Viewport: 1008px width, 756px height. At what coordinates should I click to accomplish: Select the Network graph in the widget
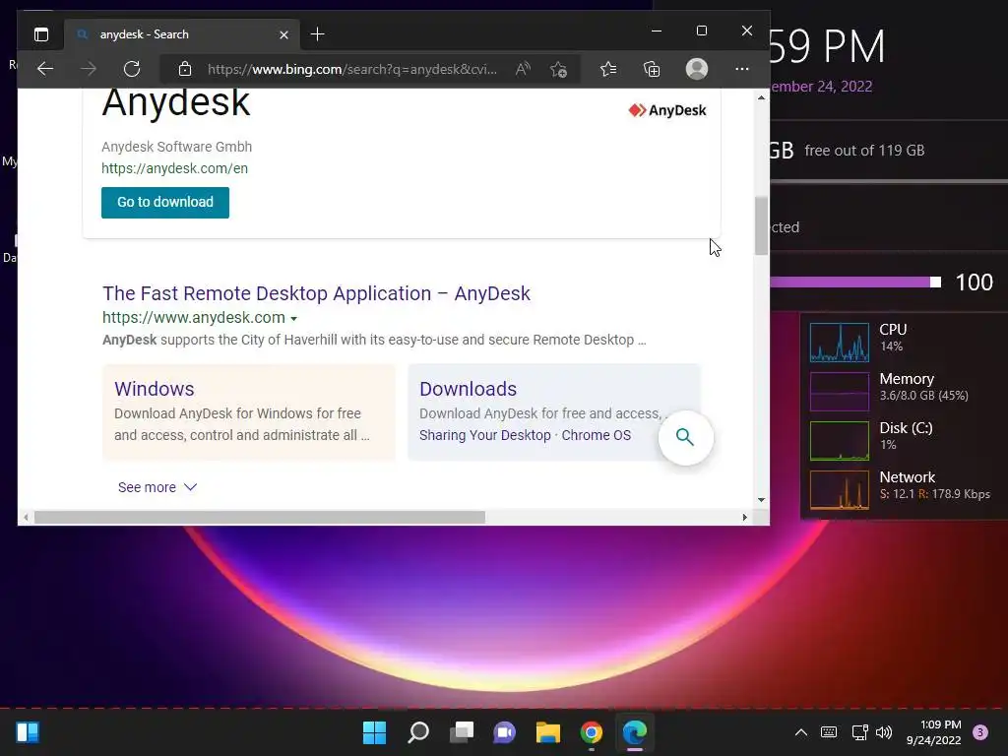pyautogui.click(x=839, y=490)
